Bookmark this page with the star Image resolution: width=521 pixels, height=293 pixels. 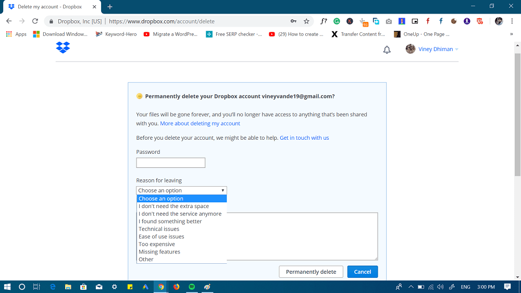[306, 21]
